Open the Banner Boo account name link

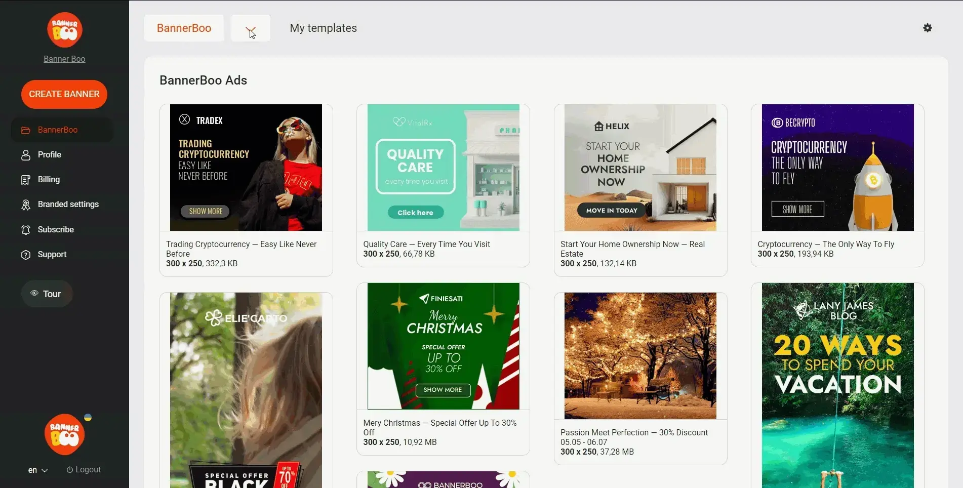click(64, 59)
